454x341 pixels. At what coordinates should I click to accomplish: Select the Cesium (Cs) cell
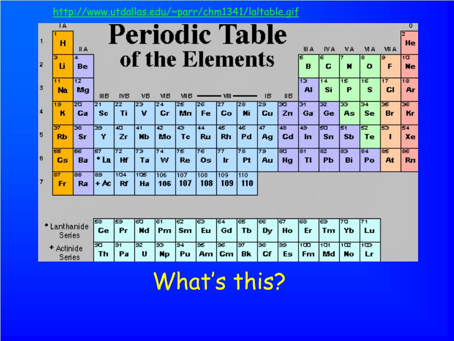coord(63,160)
